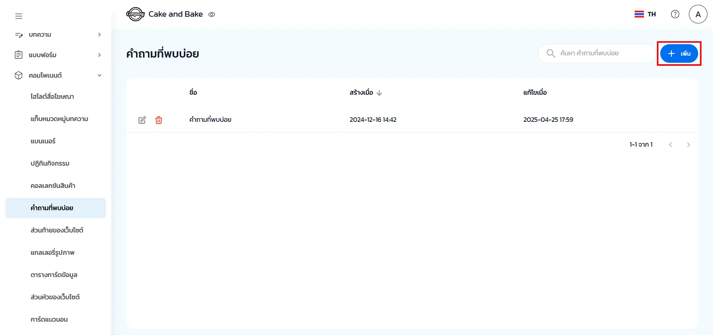Screen dimensions: 713x335
Task: Click the แบบฟอร์ม clipboard icon
Action: tap(19, 55)
